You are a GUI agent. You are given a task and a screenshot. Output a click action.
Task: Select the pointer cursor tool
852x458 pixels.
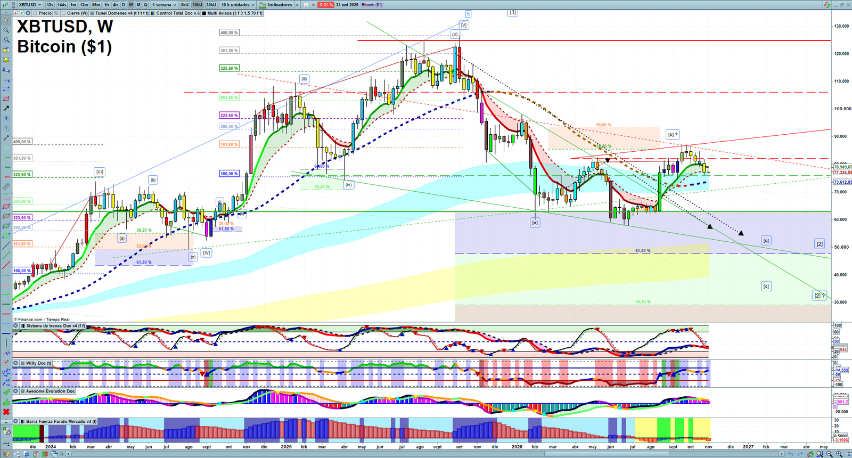[6, 21]
